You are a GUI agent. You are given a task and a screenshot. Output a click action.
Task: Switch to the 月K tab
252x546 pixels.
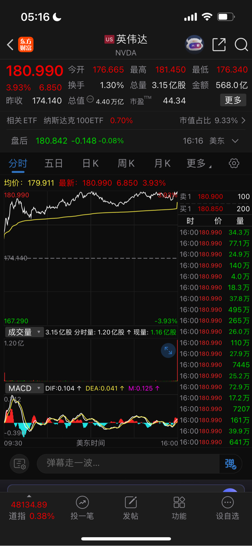(162, 163)
